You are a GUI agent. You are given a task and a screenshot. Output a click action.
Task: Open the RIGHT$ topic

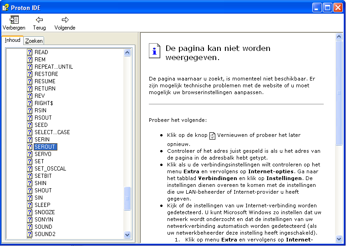(x=44, y=103)
